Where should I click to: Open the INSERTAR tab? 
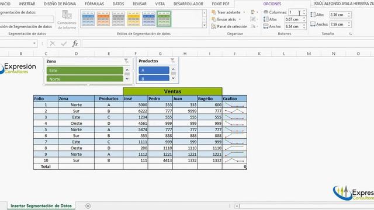point(27,4)
